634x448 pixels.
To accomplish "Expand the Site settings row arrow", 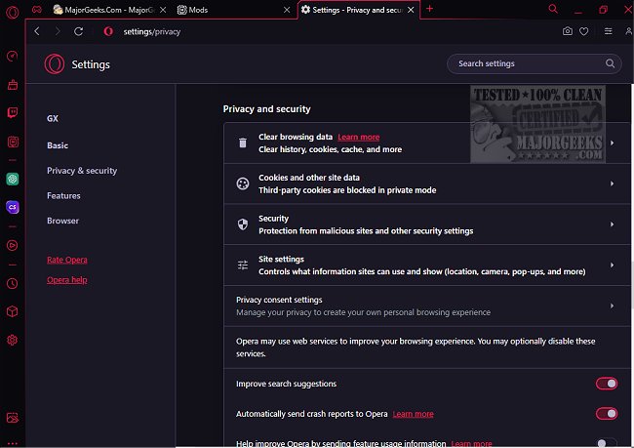I will tap(613, 265).
